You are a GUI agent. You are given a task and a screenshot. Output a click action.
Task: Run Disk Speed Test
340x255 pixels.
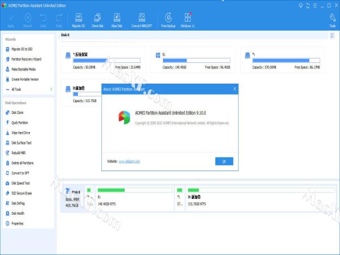point(20,183)
